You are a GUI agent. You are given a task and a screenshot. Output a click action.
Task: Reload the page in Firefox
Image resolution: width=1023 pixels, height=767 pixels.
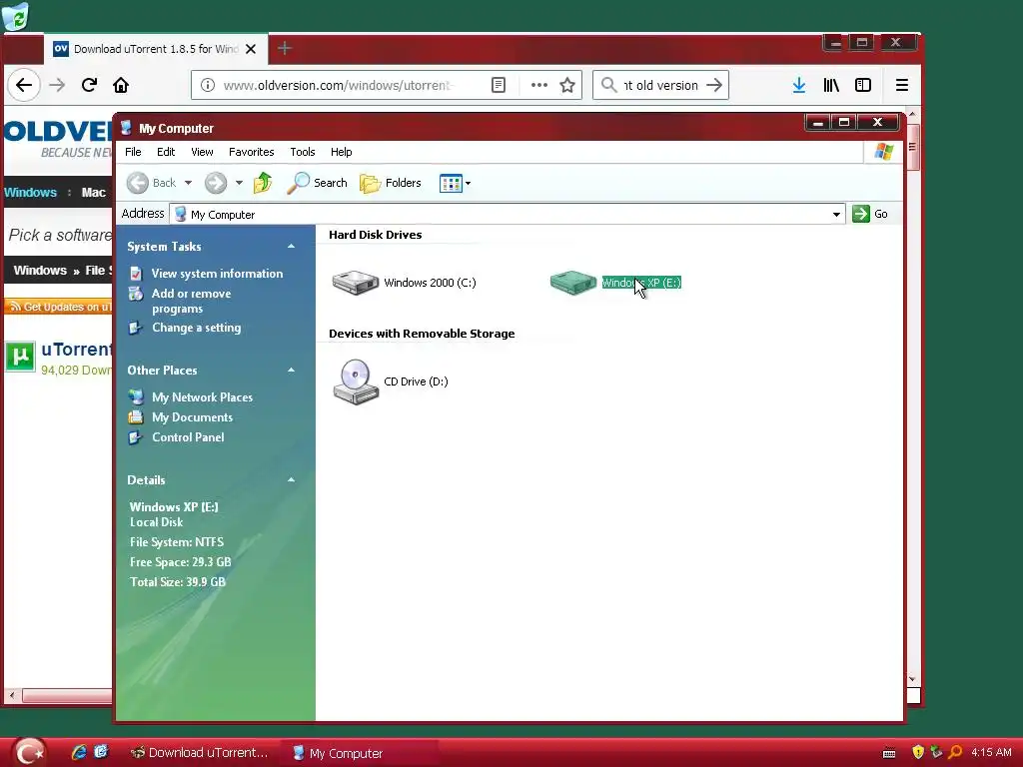(89, 86)
